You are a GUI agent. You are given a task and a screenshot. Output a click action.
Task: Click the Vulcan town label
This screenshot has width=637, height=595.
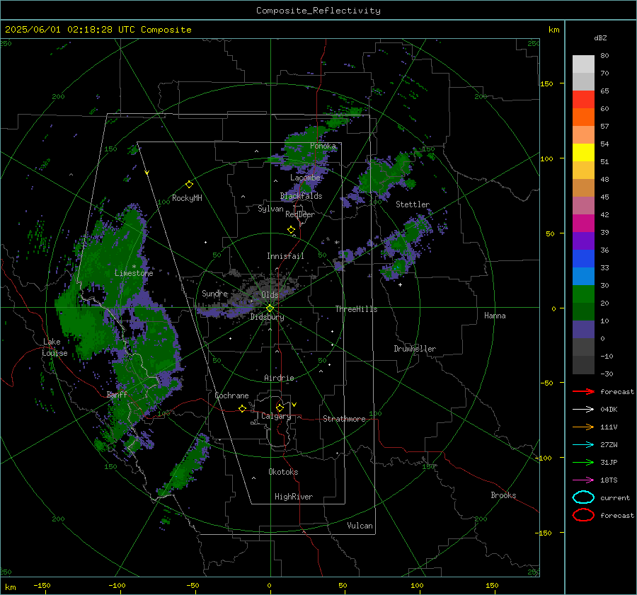tap(360, 526)
